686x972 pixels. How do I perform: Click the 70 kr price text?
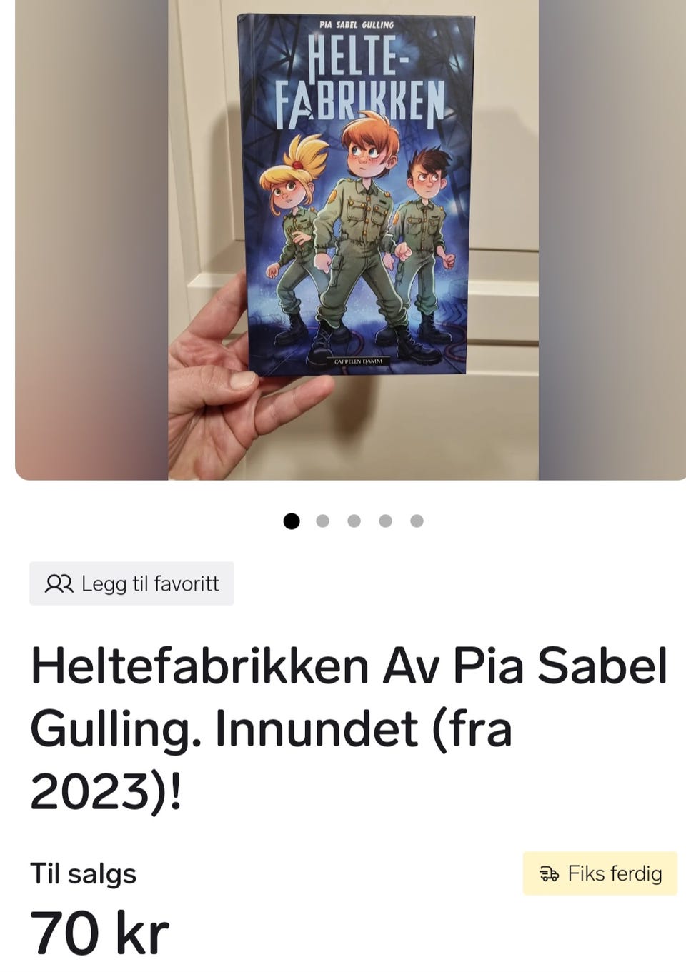click(99, 933)
